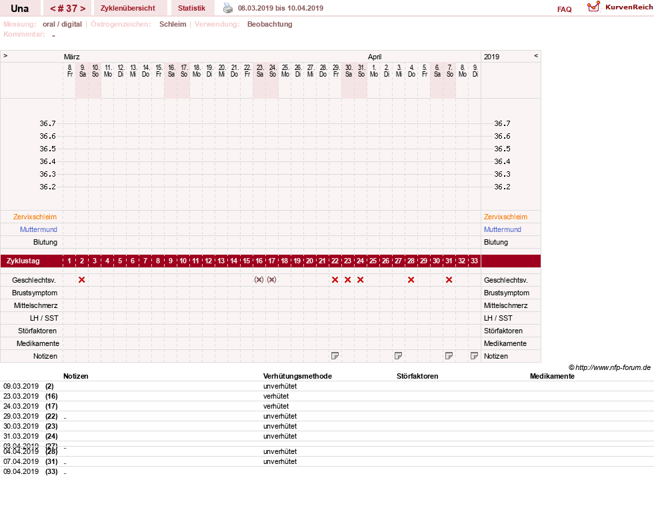
Task: Click the printer icon
Action: pos(228,8)
